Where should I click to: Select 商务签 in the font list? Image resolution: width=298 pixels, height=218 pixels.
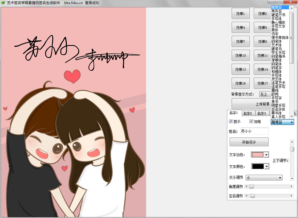[280, 11]
